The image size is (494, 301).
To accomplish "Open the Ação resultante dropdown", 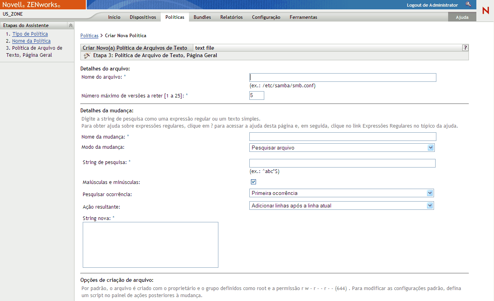I will [341, 205].
